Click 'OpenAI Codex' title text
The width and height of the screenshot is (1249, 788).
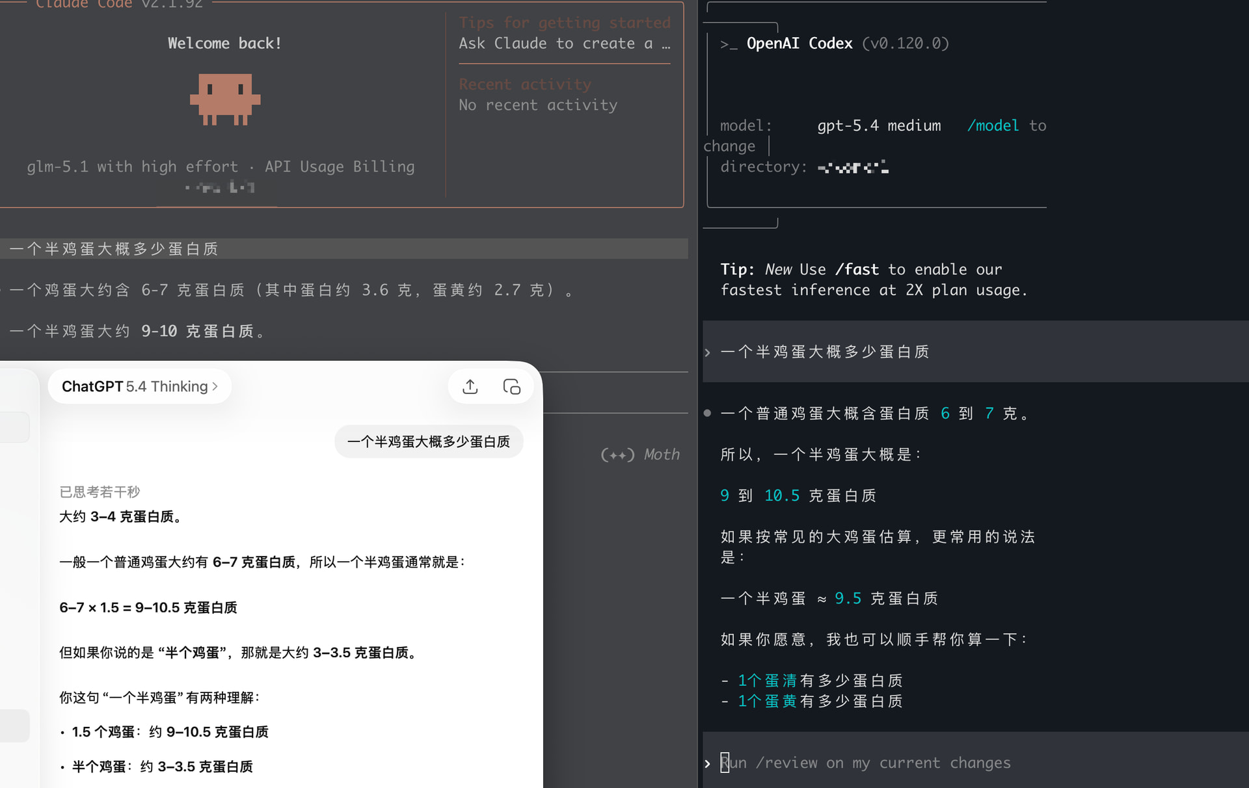click(799, 44)
